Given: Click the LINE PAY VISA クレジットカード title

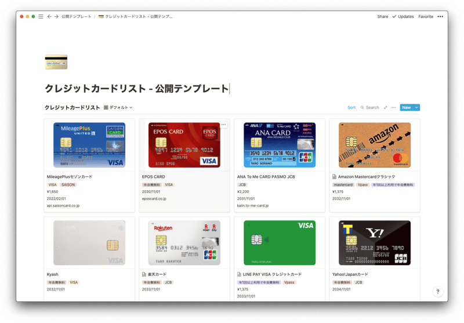Looking at the screenshot, I should click(x=272, y=274).
